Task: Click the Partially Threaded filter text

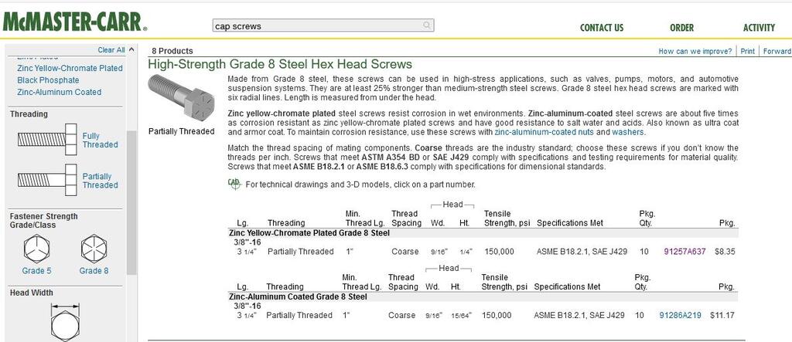Action: click(x=100, y=181)
